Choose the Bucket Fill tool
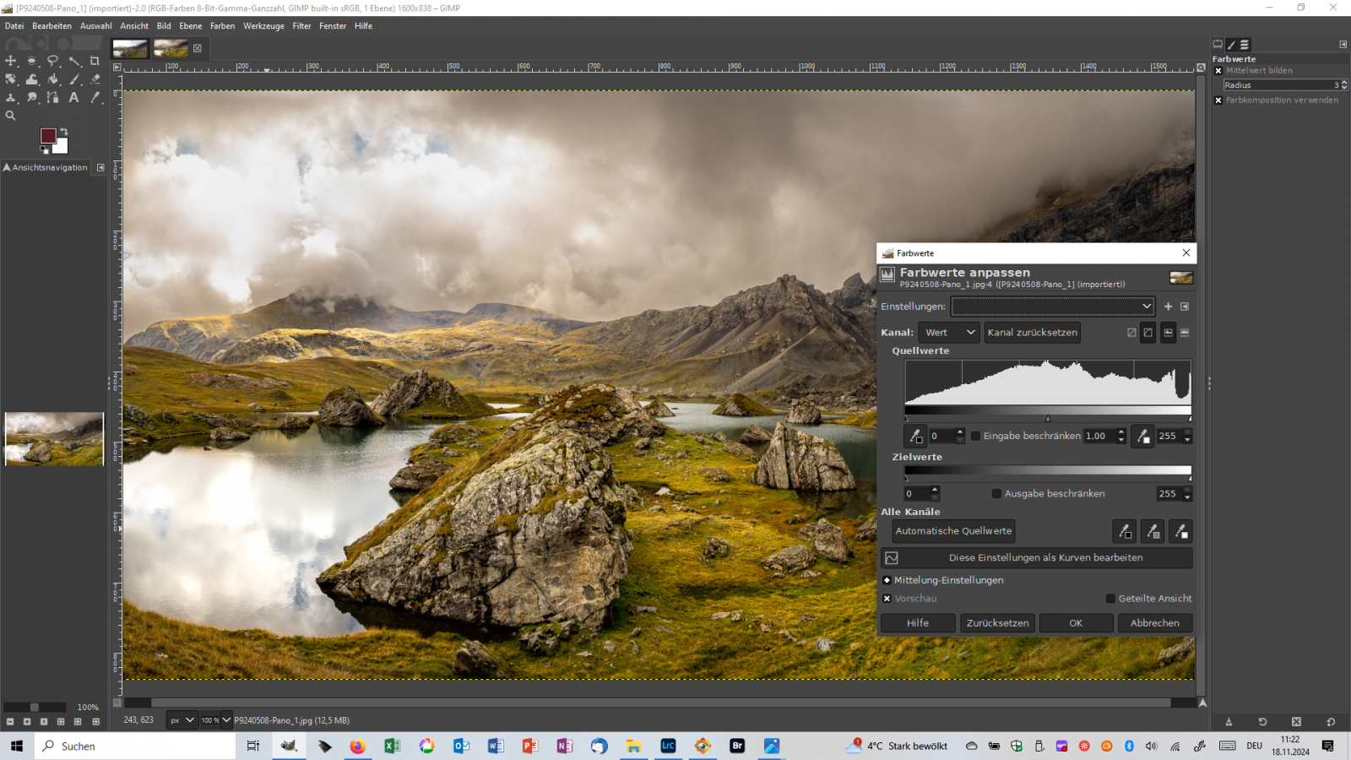Viewport: 1351px width, 760px height. pos(53,79)
